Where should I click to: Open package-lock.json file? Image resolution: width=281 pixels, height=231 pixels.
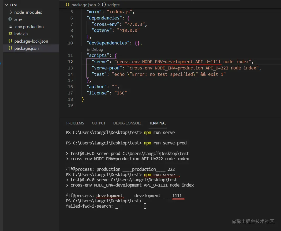coord(31,41)
